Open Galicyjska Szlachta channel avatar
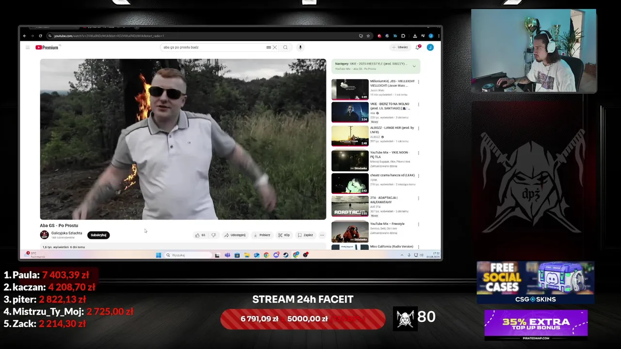 [44, 235]
